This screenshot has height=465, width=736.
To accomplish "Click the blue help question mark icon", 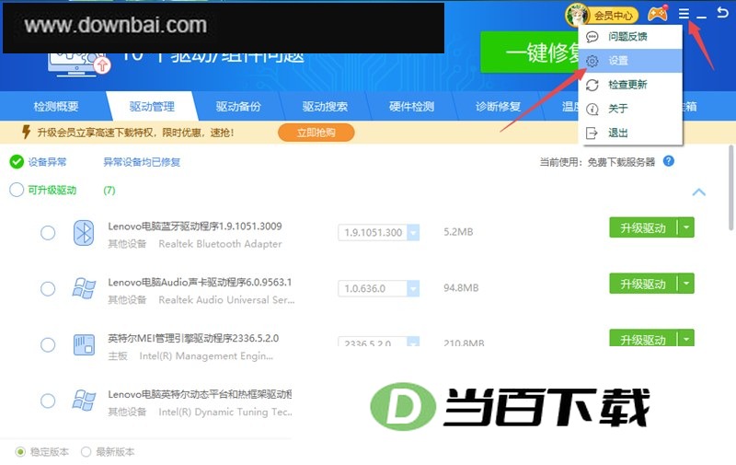I will (669, 161).
